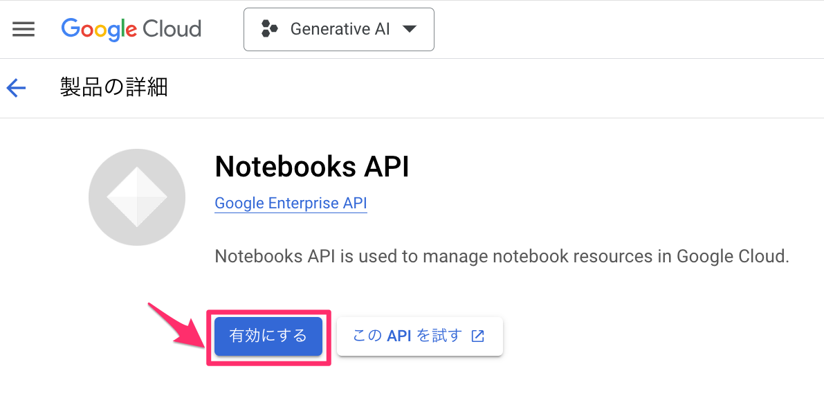Click the external link icon beside この API を試す
Image resolution: width=824 pixels, height=416 pixels.
477,335
